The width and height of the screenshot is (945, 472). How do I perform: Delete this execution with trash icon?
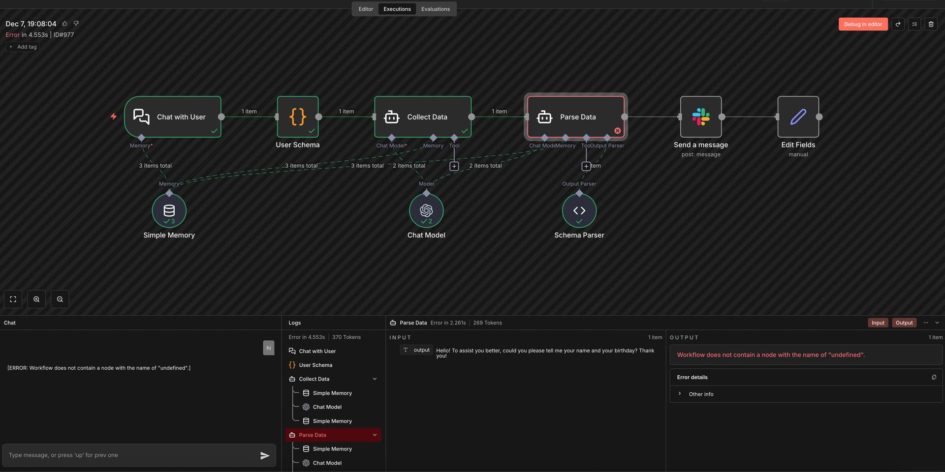[x=931, y=24]
